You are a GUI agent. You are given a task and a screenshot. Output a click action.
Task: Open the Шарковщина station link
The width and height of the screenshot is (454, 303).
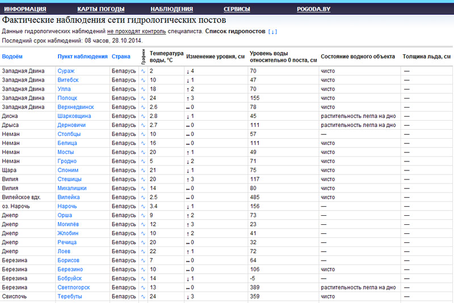74,116
